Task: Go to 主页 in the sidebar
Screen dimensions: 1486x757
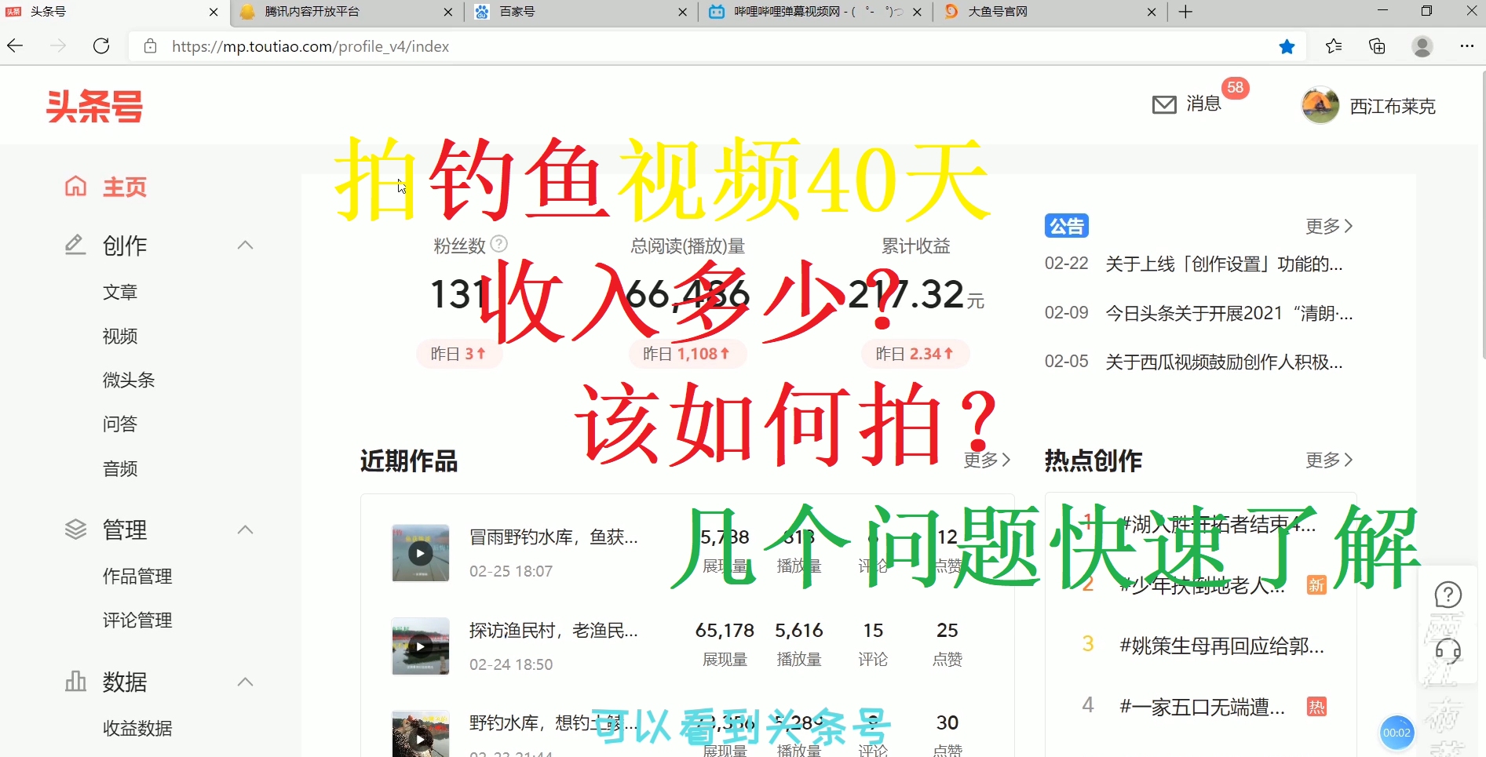Action: (125, 187)
